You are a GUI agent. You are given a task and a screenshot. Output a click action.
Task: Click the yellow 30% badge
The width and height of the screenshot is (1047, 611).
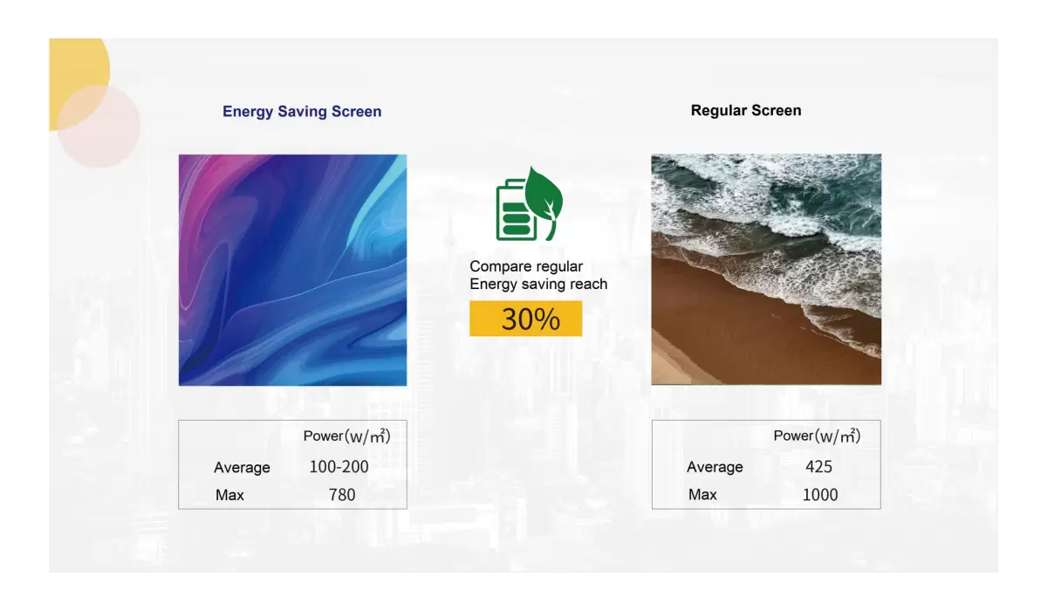point(526,319)
